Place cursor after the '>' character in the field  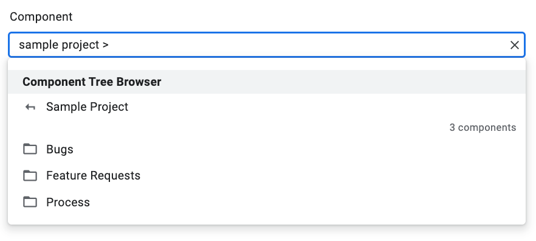pos(109,45)
